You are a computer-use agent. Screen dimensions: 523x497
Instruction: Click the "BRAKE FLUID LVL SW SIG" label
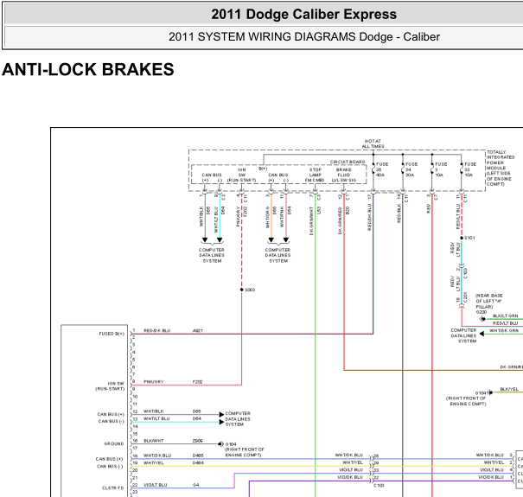click(343, 175)
